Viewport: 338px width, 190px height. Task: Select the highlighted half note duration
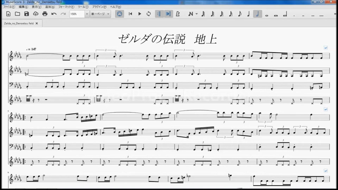pyautogui.click(x=257, y=14)
